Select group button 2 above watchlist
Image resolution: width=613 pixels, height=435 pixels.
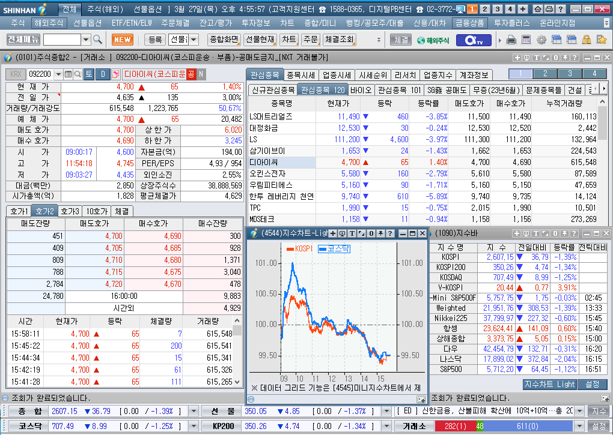(x=545, y=73)
